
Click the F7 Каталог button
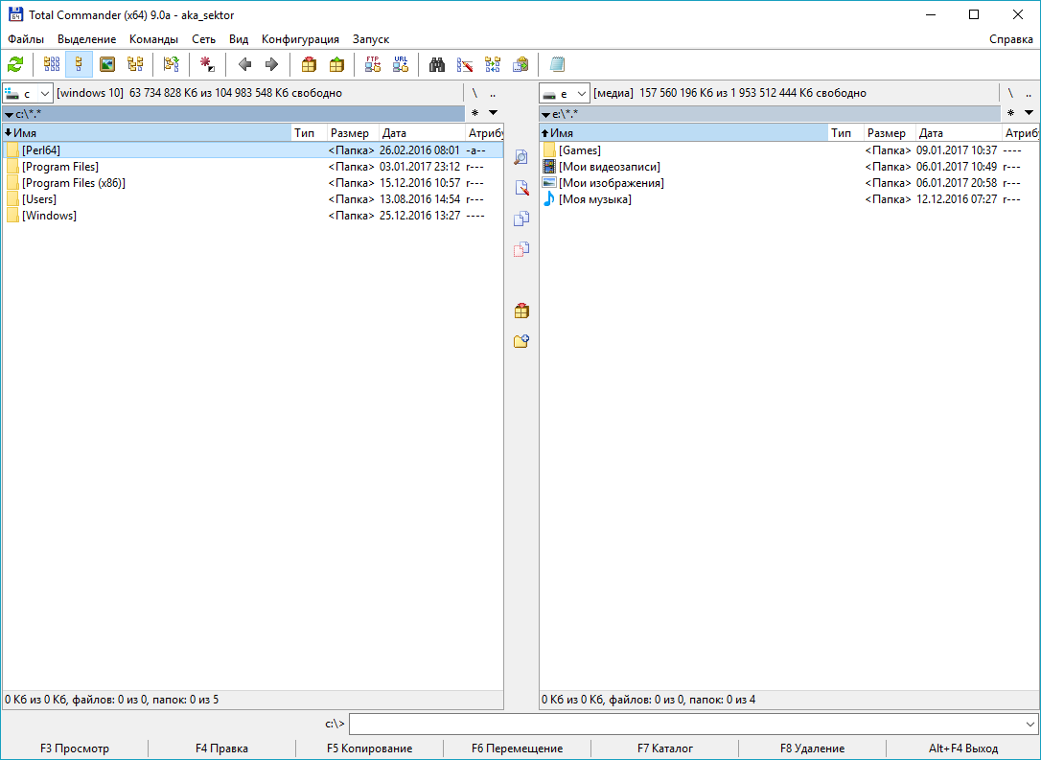pos(664,748)
